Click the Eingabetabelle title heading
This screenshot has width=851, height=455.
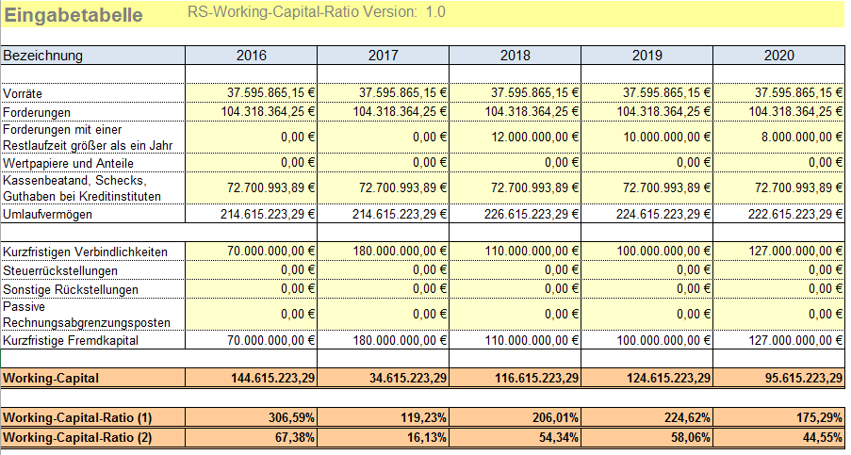74,15
